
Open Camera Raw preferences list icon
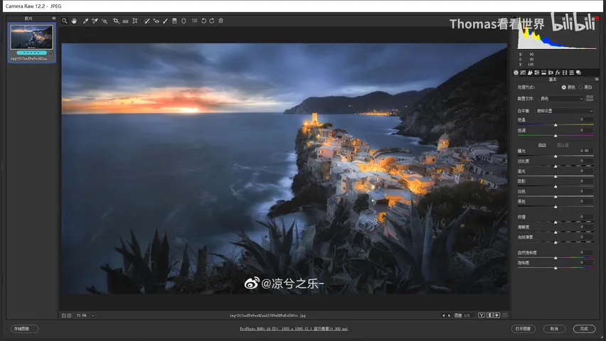click(194, 21)
